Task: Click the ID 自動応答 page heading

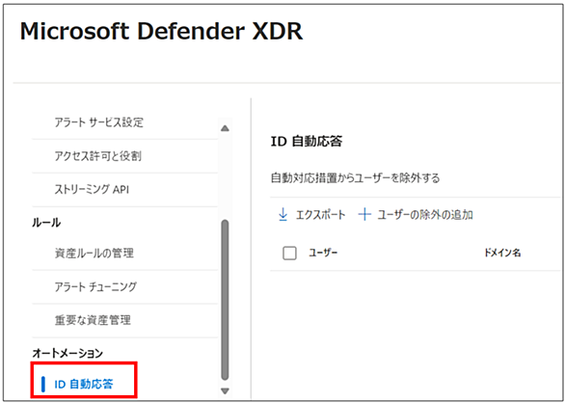Action: (x=307, y=142)
